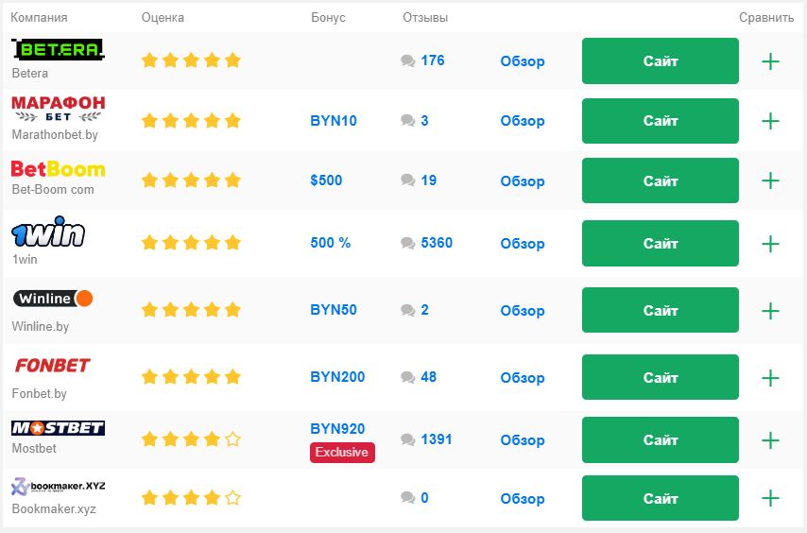Add Betera to comparison with plus icon
This screenshot has height=533, width=807.
pyautogui.click(x=770, y=61)
